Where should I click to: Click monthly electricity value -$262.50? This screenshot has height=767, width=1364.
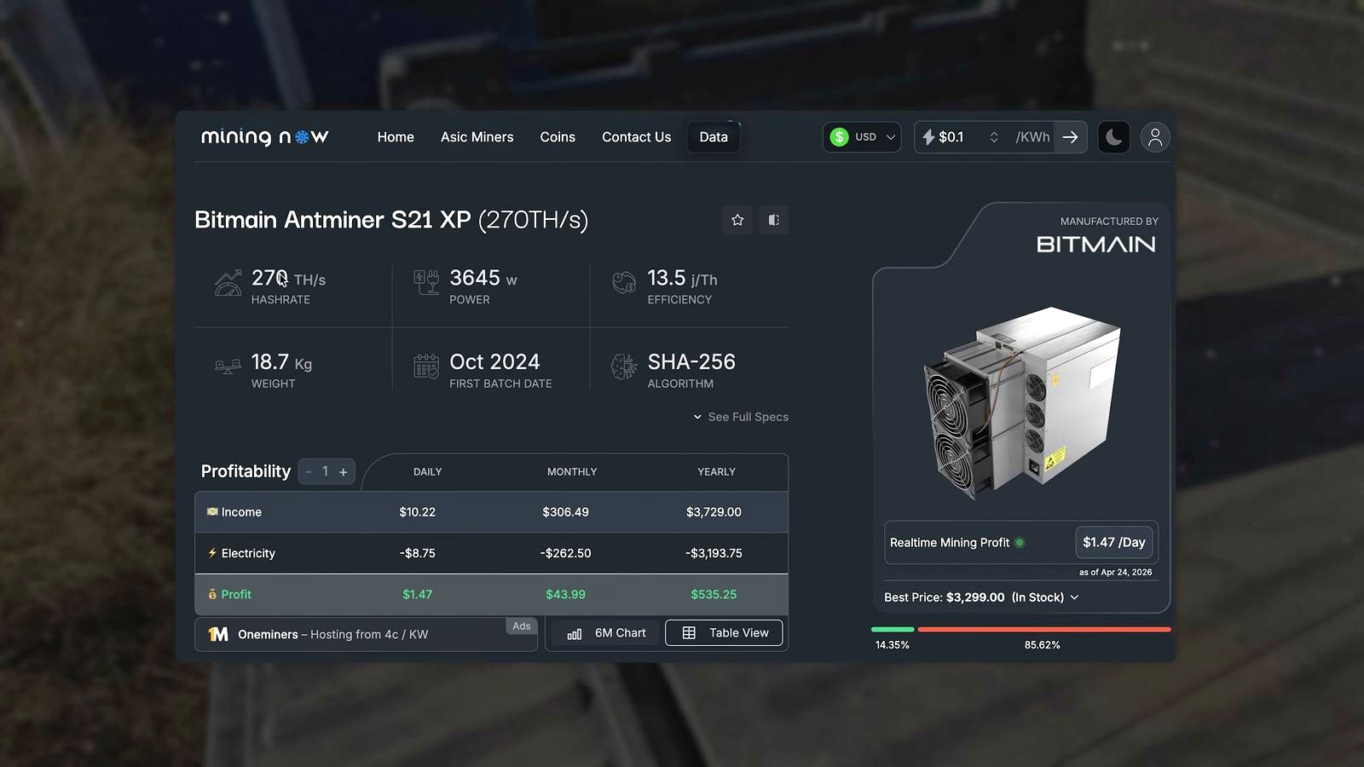pyautogui.click(x=565, y=553)
